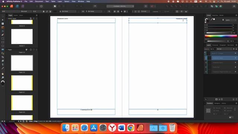This screenshot has height=134, width=238.
Task: Select the Frame Text tool
Action: 3,23
